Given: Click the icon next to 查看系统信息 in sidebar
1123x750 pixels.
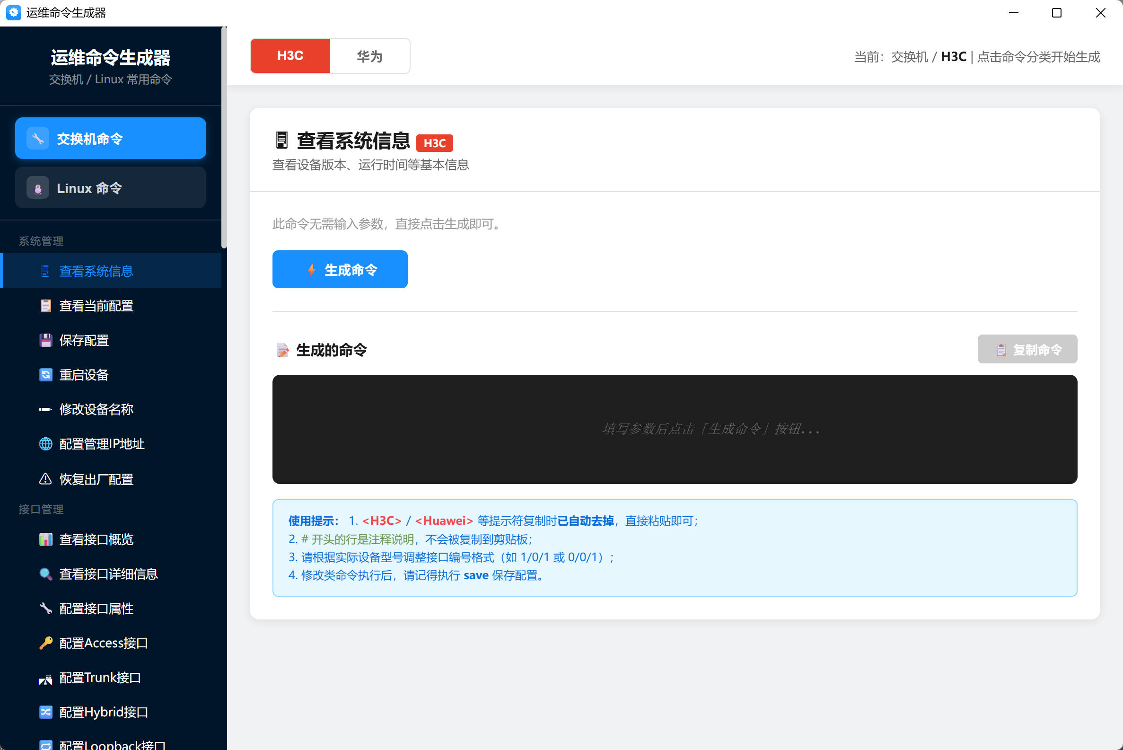Looking at the screenshot, I should 45,271.
